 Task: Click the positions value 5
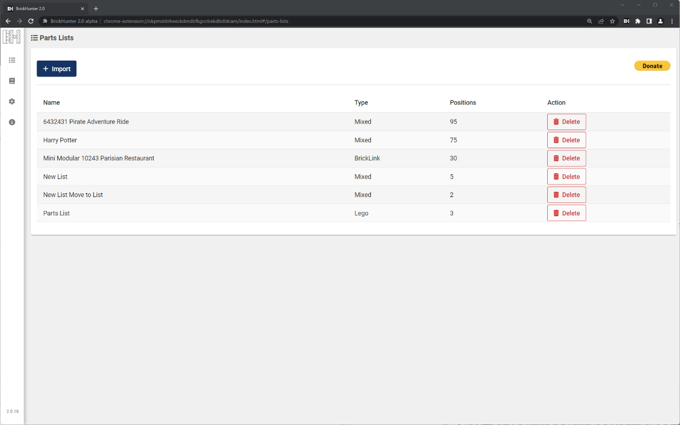[452, 177]
